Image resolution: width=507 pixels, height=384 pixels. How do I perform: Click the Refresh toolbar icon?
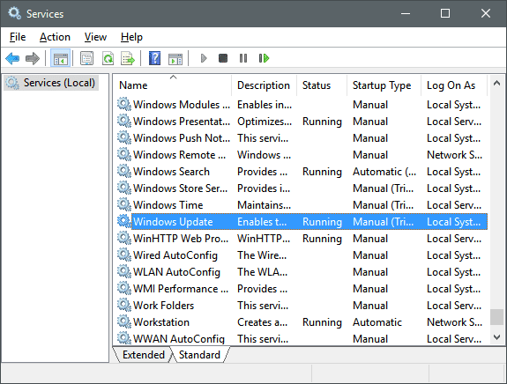[108, 58]
